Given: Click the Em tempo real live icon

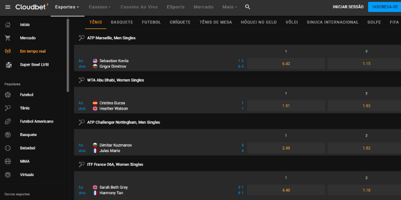Looking at the screenshot, I should point(8,51).
